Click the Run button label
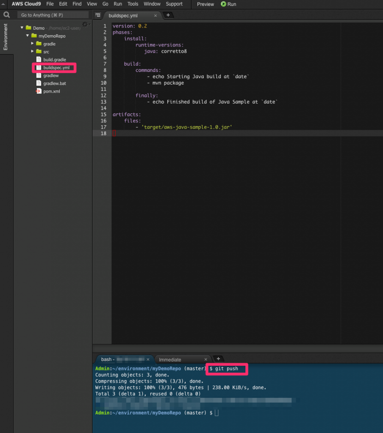 [232, 4]
